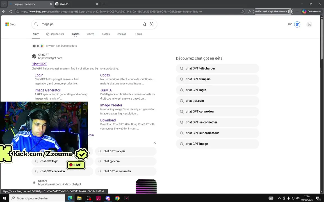
Task: Click the tray microphone icon
Action: pos(288,198)
